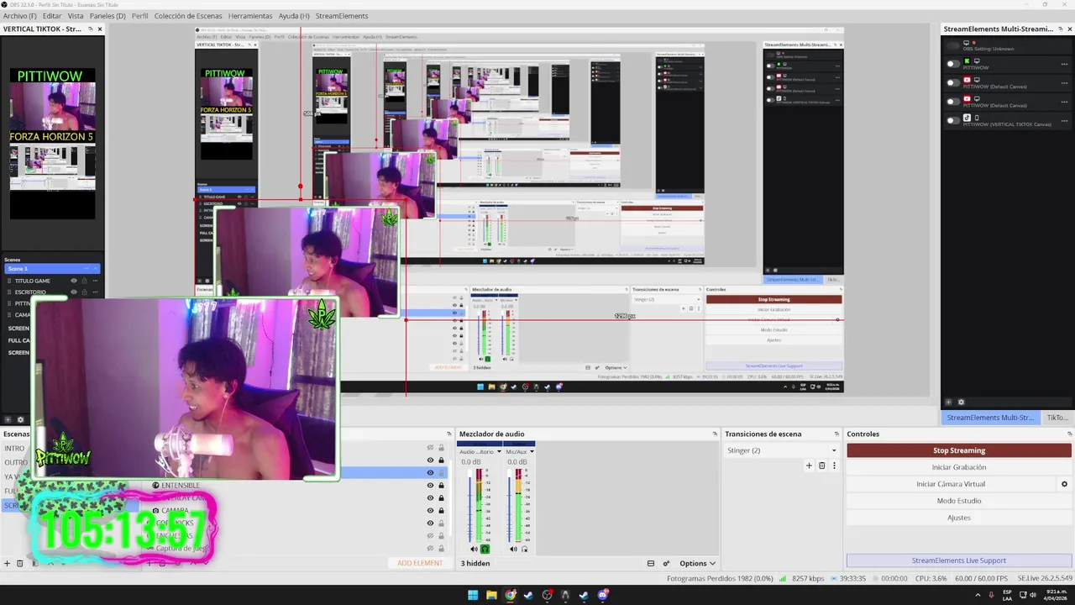Hide ESCRITORIO in vertical TikTok sources
This screenshot has width=1075, height=605.
click(74, 292)
